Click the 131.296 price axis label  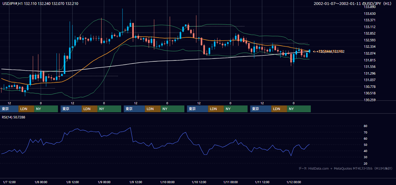[x=370, y=73]
